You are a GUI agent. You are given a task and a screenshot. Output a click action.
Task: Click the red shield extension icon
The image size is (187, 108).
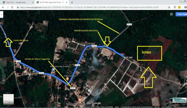[175, 7]
